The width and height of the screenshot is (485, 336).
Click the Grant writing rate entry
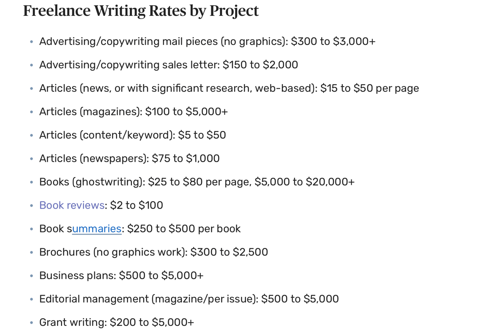pyautogui.click(x=116, y=323)
